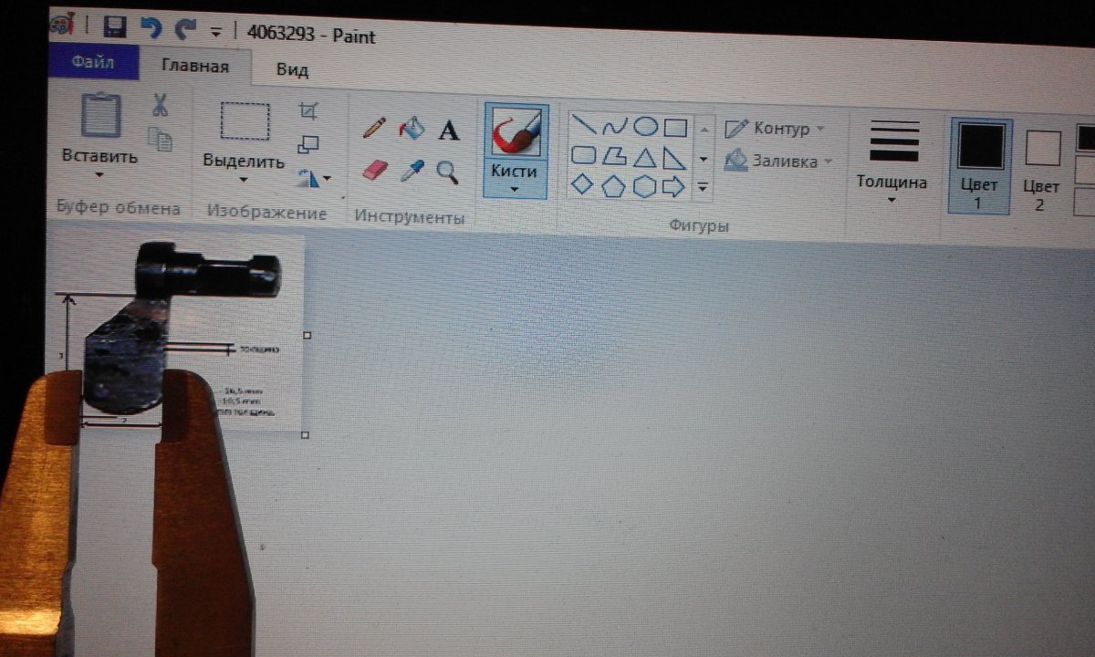1095x657 pixels.
Task: Select Цвет 2 background color box
Action: pos(1040,171)
